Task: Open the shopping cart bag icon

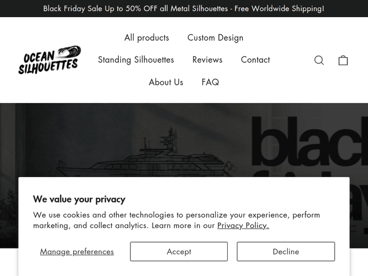Action: (343, 60)
